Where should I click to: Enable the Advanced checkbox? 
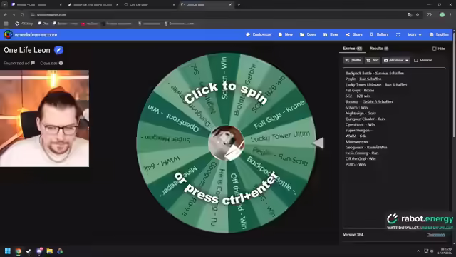tap(416, 60)
